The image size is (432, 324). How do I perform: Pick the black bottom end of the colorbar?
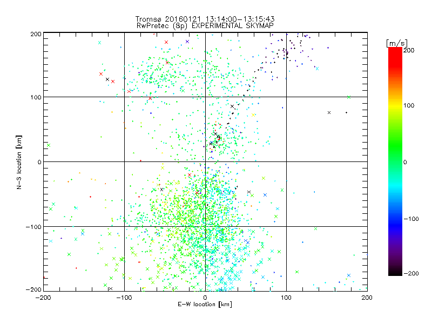pos(395,272)
